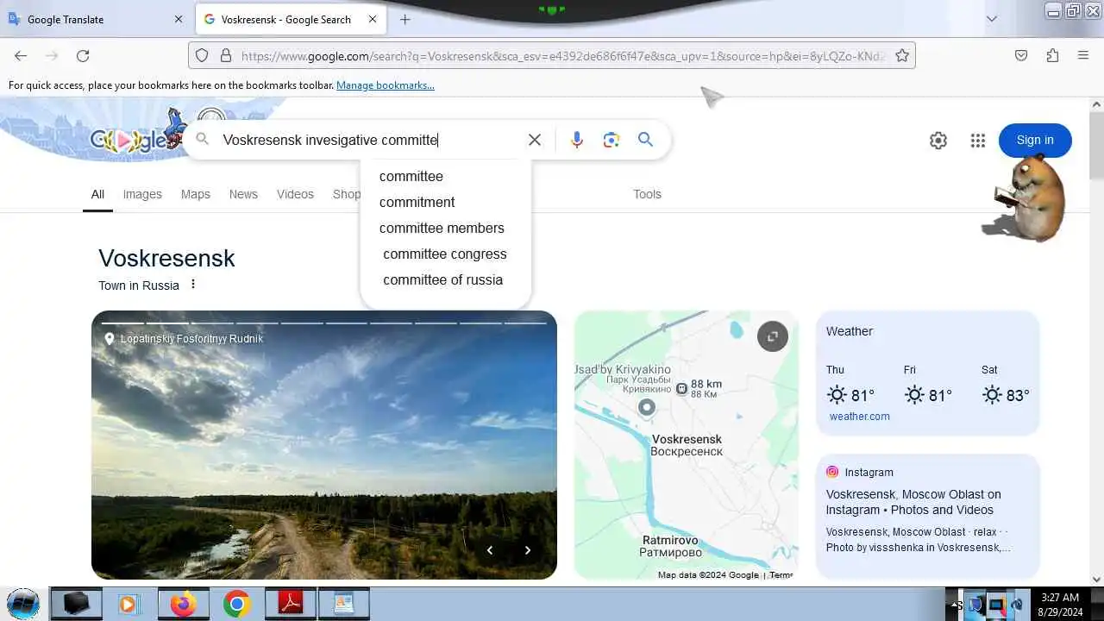1104x621 pixels.
Task: Search by image with Google Lens
Action: 612,140
